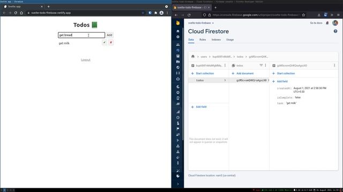Image resolution: width=343 pixels, height=192 pixels.
Task: Open Crashlytics icon in Firebase sidebar
Action: [178, 87]
